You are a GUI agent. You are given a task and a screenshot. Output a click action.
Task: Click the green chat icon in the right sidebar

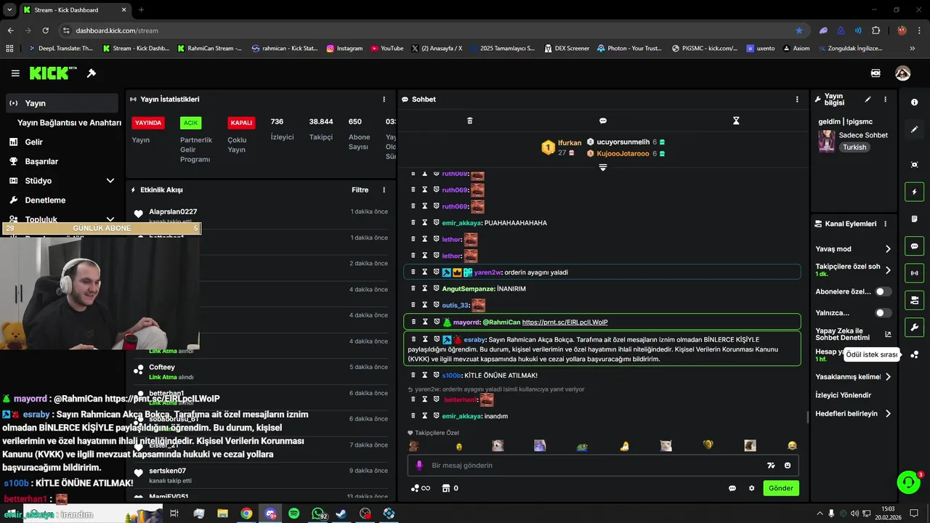[914, 246]
